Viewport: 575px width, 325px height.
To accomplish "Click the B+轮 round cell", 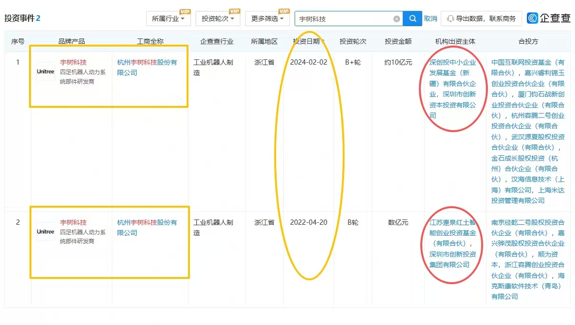I will pyautogui.click(x=353, y=62).
